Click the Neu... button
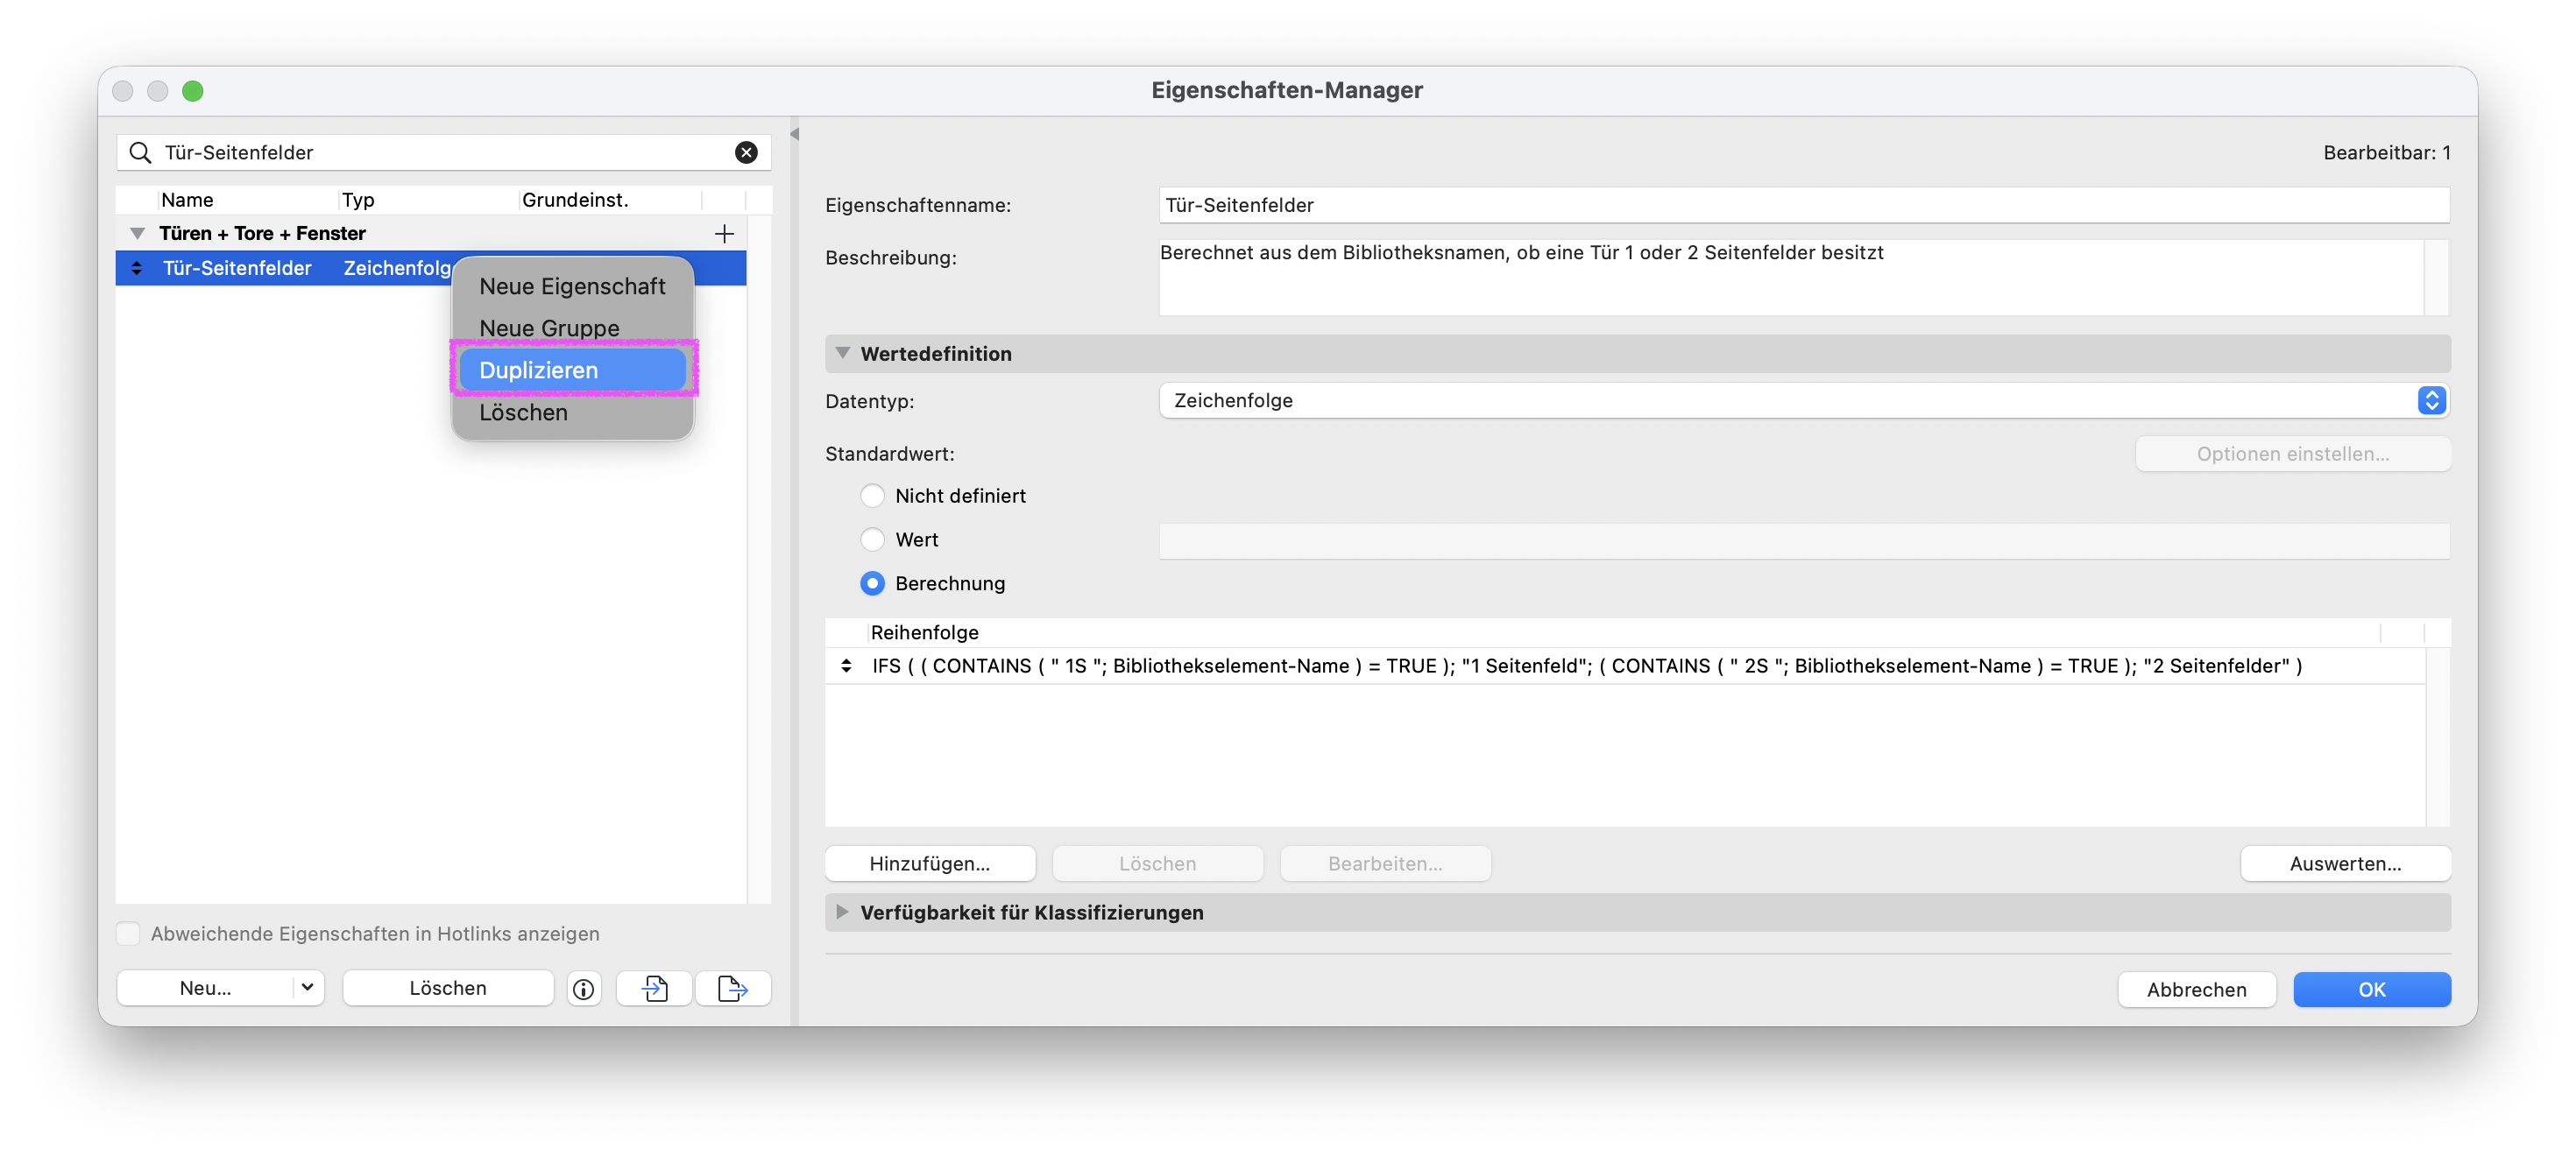Screen dimensions: 2576x1156 (205, 988)
